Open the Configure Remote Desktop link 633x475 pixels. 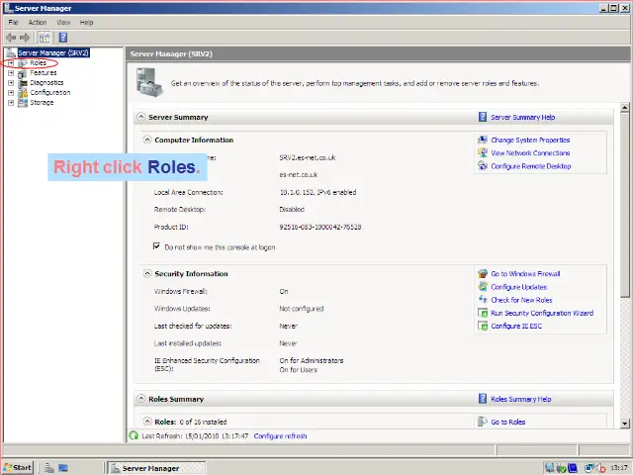(x=530, y=166)
